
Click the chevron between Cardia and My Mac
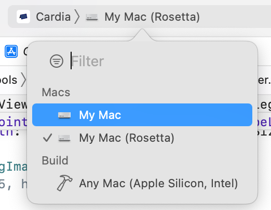(77, 17)
